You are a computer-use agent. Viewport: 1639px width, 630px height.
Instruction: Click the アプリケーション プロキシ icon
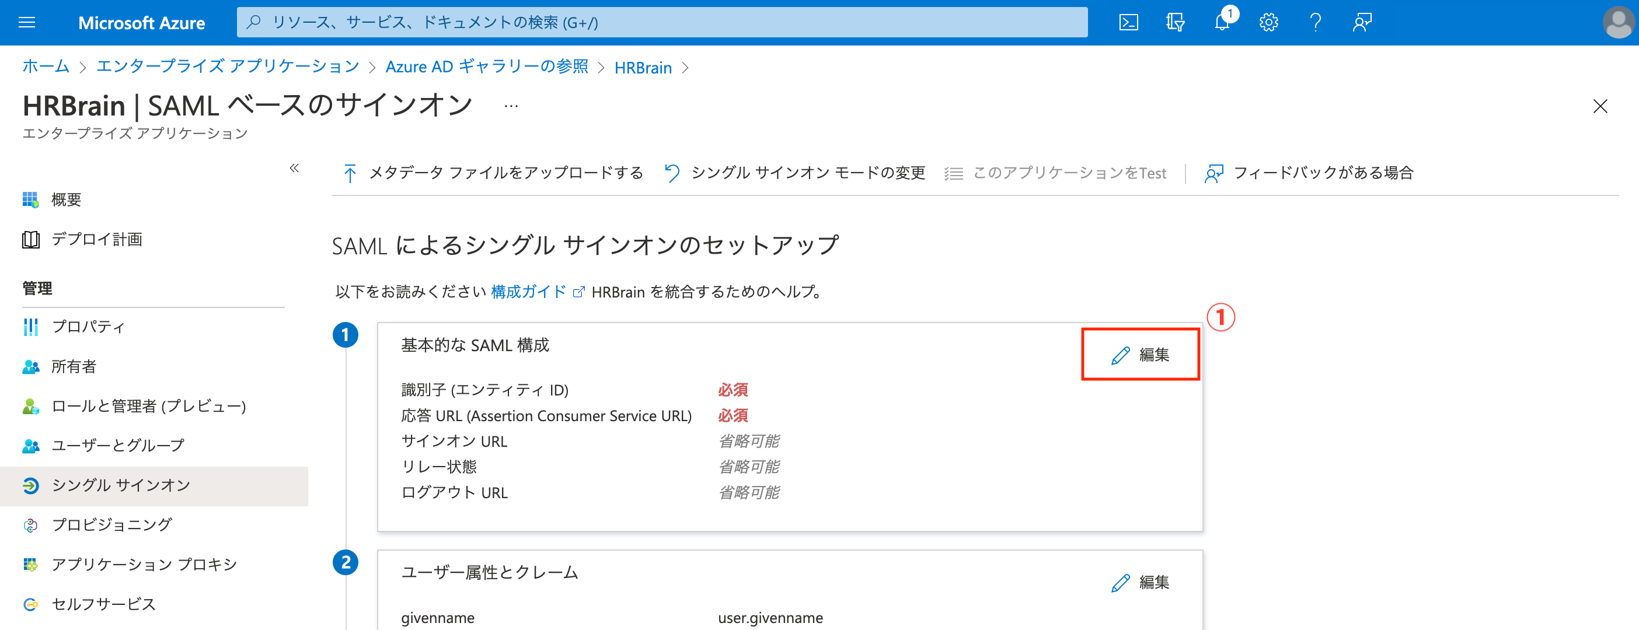click(x=30, y=565)
